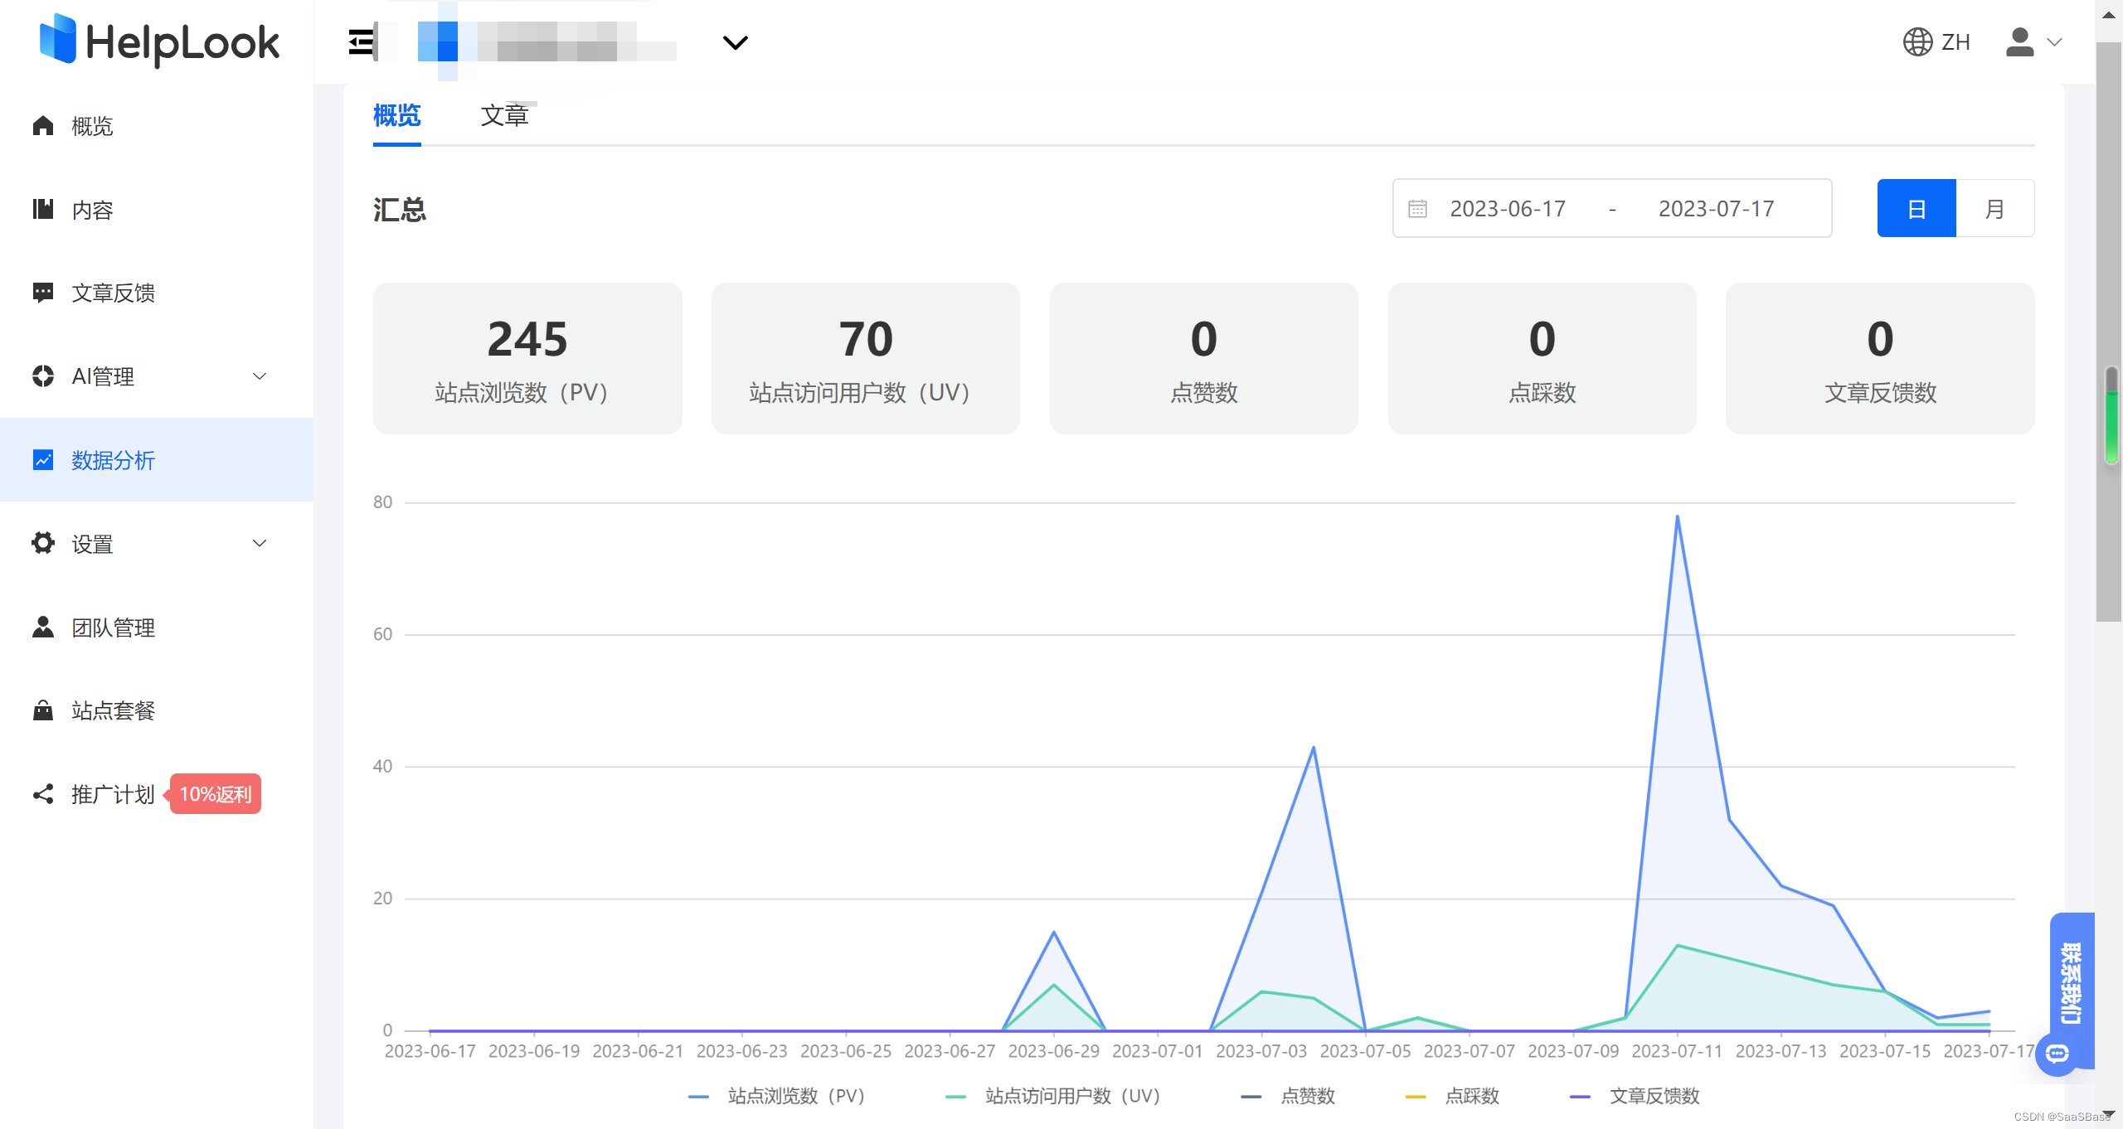2123x1129 pixels.
Task: Hide 站点访问用户数 (UV) legend series
Action: pos(1071,1096)
